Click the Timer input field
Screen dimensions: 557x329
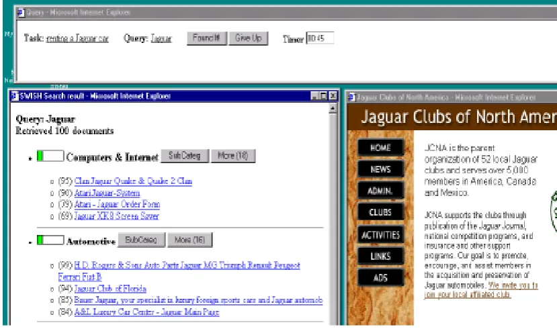click(x=320, y=38)
